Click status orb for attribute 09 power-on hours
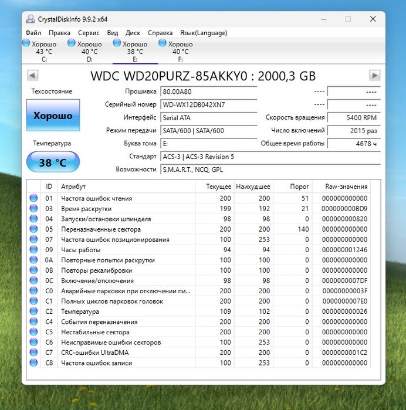 click(33, 249)
